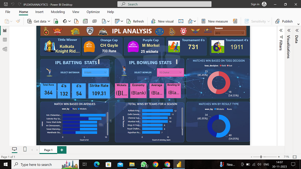Open Data view from the left sidebar

[x=5, y=40]
